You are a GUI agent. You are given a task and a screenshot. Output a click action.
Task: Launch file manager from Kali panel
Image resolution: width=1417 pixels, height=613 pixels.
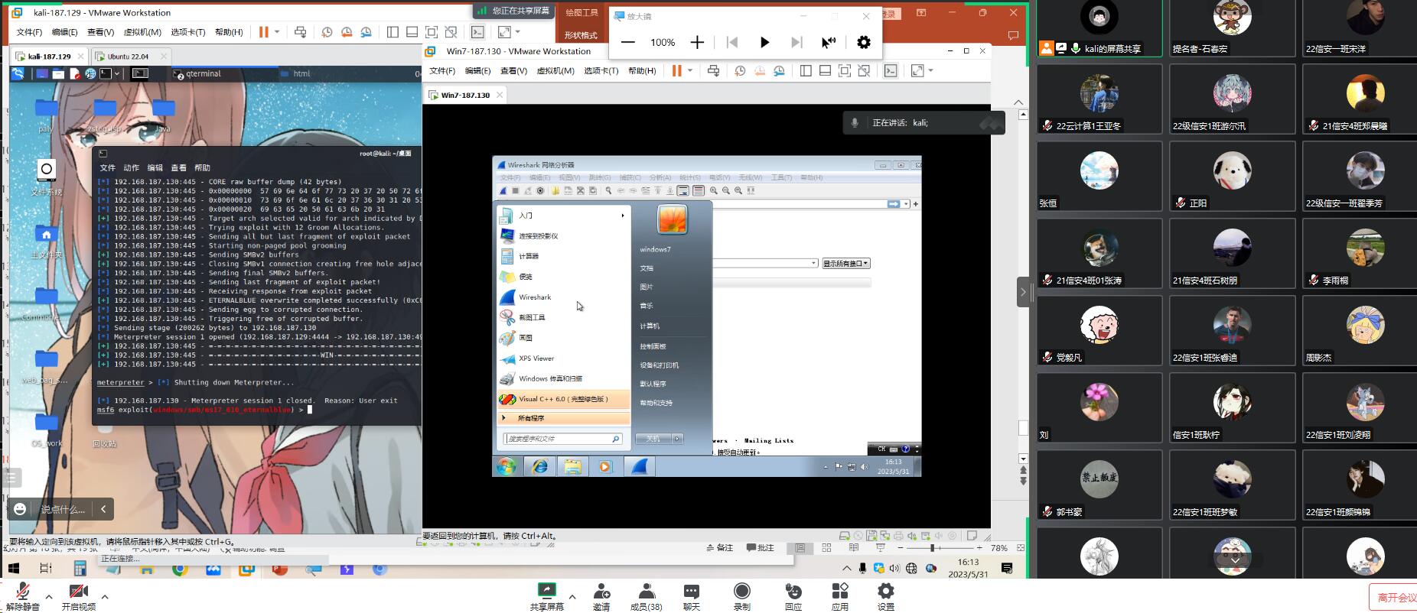[58, 73]
